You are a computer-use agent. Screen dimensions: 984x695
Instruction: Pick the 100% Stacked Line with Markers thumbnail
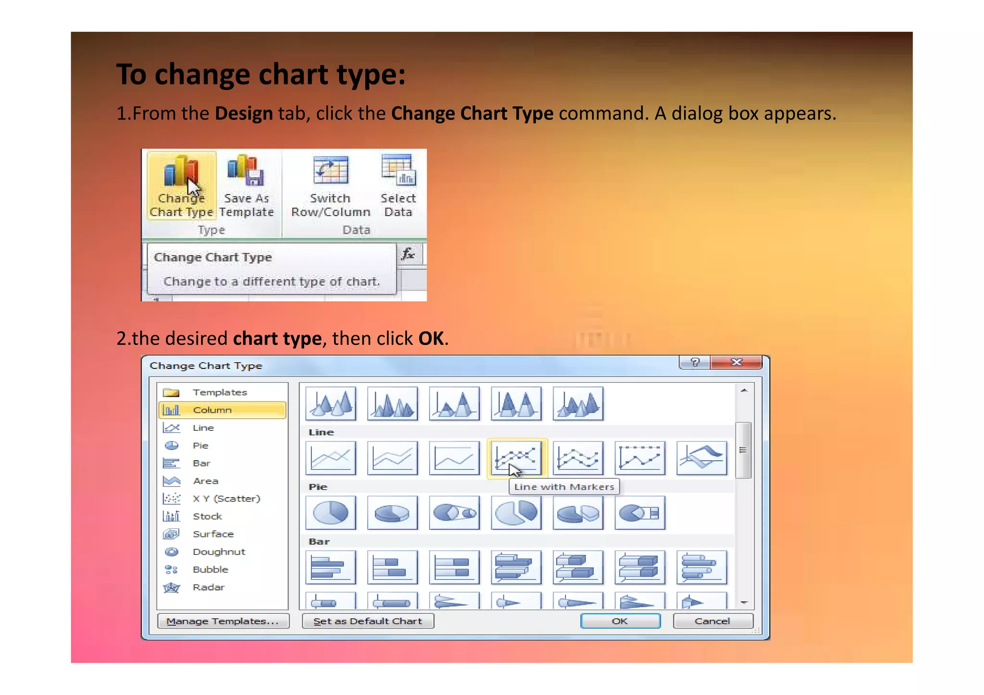tap(640, 458)
